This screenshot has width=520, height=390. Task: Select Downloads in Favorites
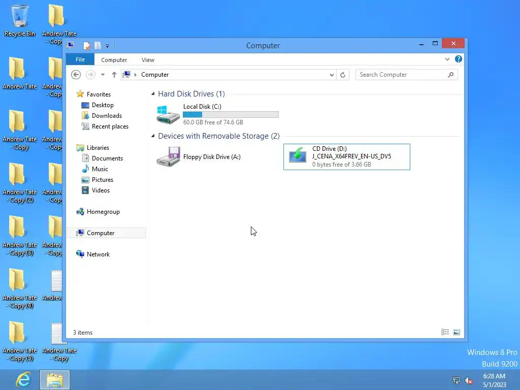pos(107,115)
